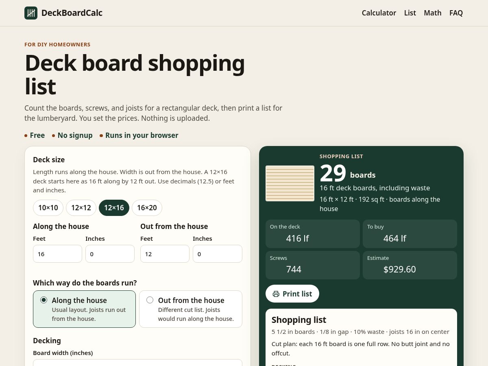Click the 'Shopping list' card heading
The width and height of the screenshot is (488, 366).
(x=299, y=320)
